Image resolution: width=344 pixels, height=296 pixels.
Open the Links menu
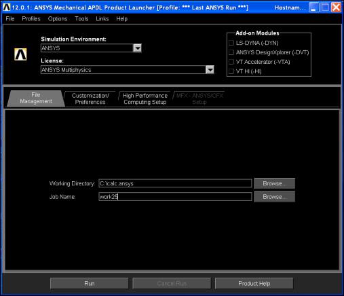[102, 19]
